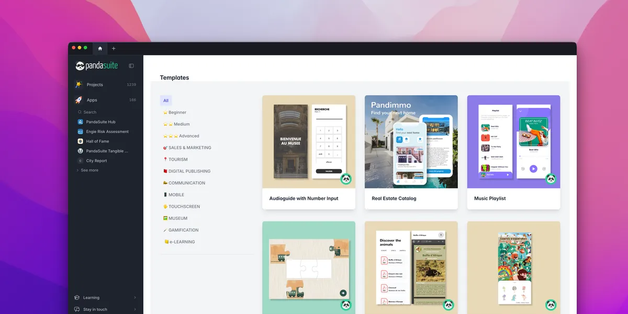The image size is (628, 314).
Task: Click the Engie Risk Assessment icon
Action: (x=80, y=131)
